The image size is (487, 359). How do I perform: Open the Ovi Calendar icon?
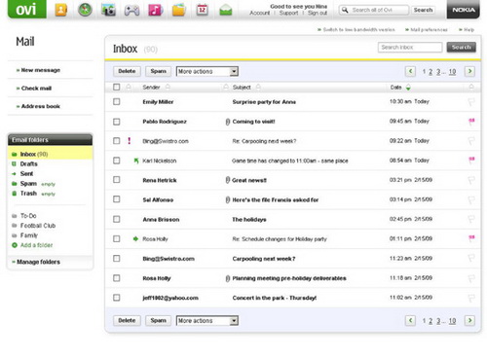pos(203,10)
